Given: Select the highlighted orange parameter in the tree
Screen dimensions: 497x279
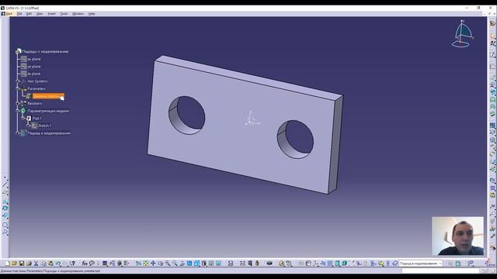Looking at the screenshot, I should pos(48,96).
